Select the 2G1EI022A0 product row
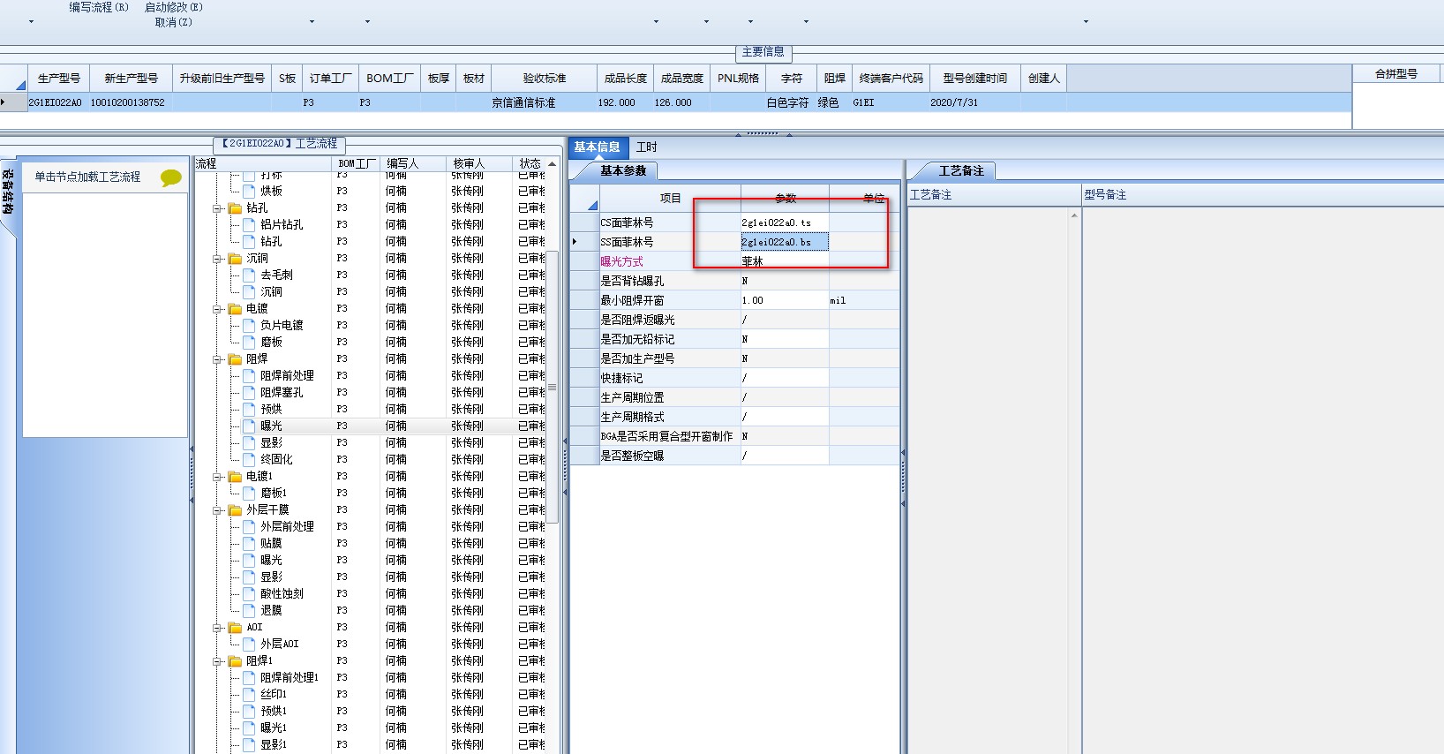 676,103
